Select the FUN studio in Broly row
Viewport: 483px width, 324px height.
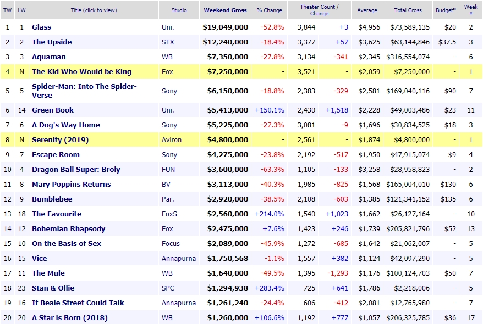coord(168,169)
